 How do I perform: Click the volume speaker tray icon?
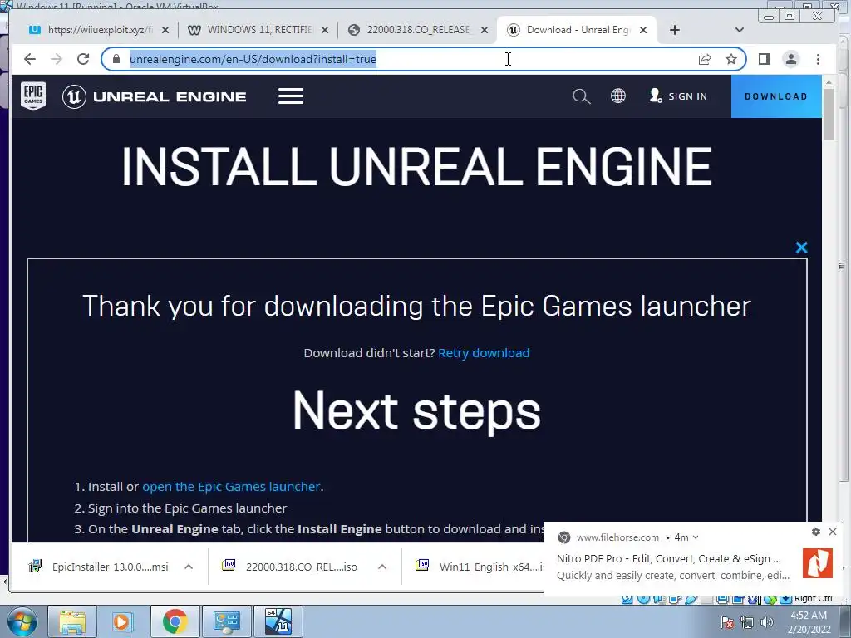click(x=767, y=622)
